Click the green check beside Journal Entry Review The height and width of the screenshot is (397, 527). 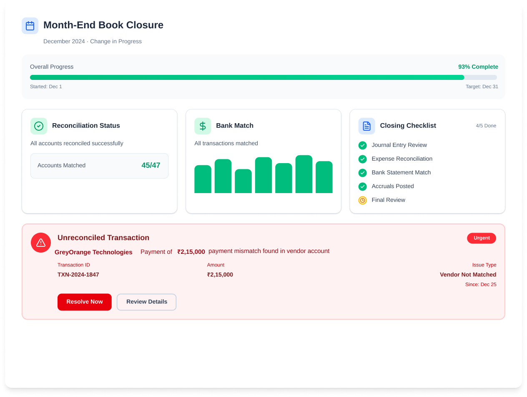[x=363, y=145]
